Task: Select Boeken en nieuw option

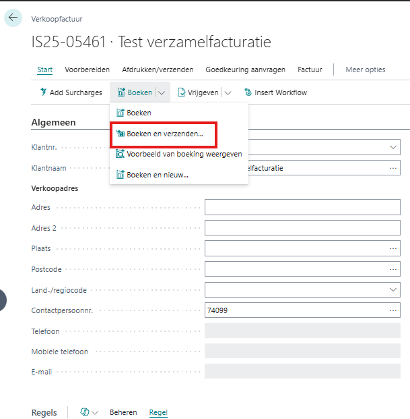Action: [x=157, y=175]
